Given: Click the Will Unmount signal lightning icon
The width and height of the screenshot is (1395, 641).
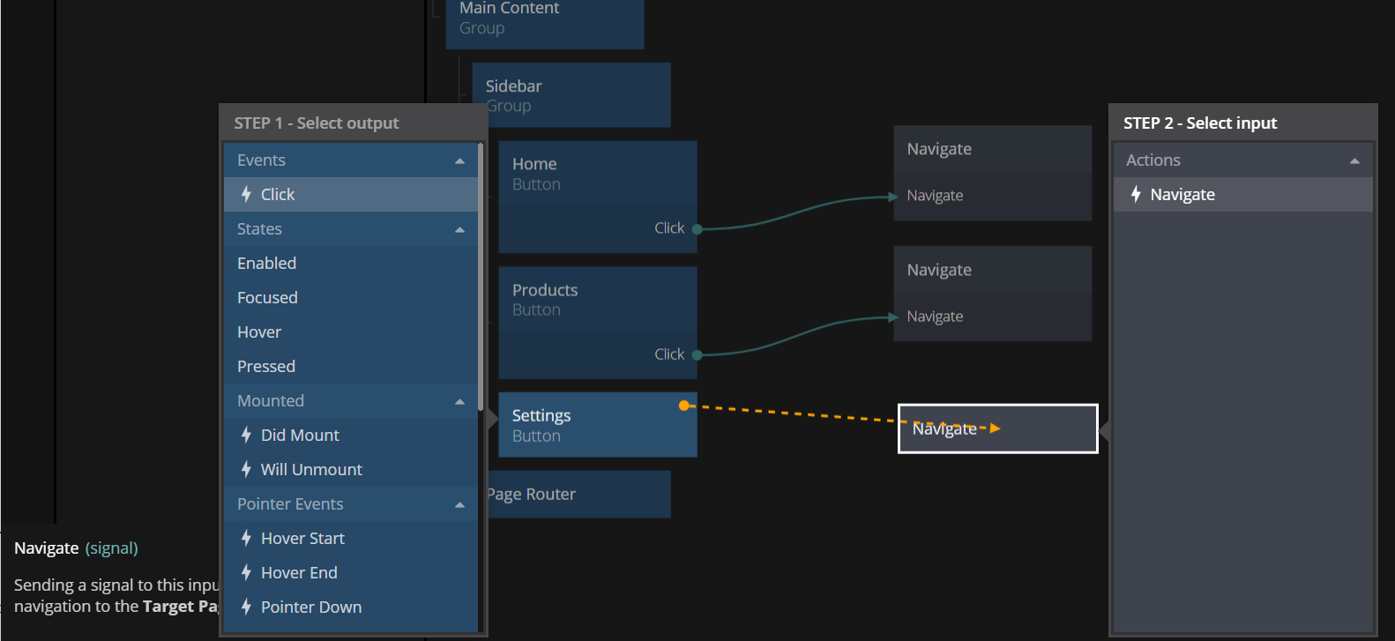Looking at the screenshot, I should point(246,469).
